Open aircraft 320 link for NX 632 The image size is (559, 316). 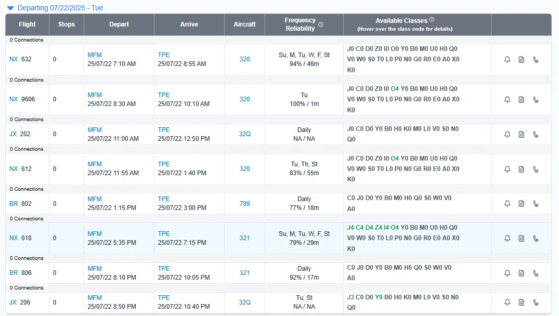244,59
